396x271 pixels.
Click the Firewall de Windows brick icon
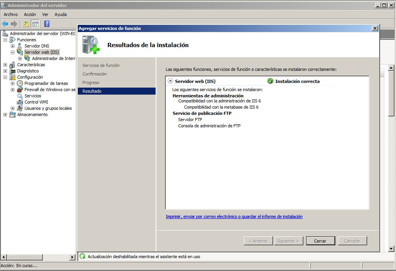(20, 90)
